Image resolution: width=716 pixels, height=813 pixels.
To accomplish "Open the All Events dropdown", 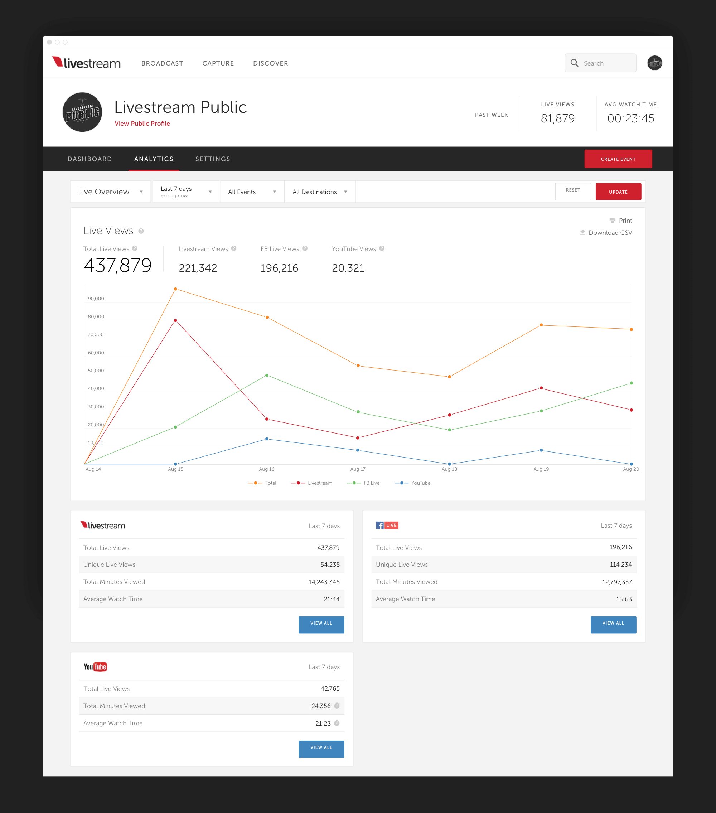I will (252, 192).
